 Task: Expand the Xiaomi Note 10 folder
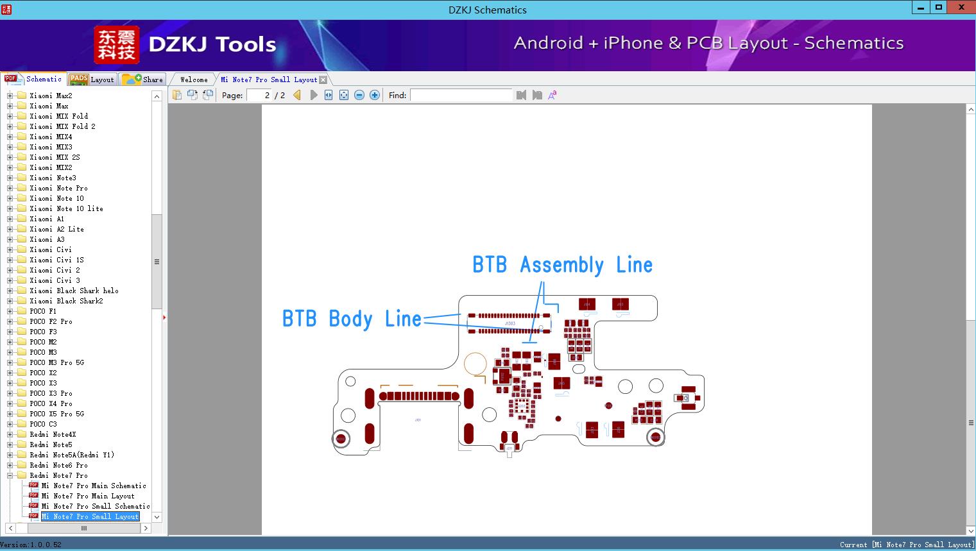click(10, 198)
